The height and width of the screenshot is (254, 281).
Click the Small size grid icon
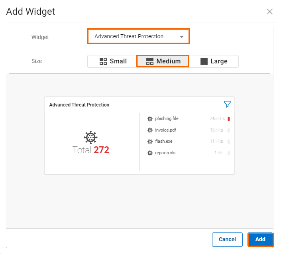(x=103, y=61)
